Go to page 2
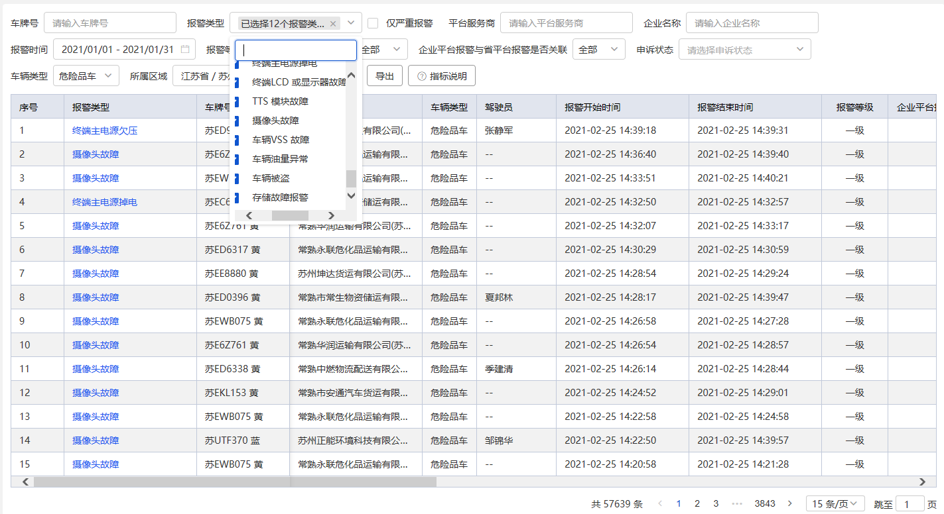The width and height of the screenshot is (944, 514). pos(697,503)
